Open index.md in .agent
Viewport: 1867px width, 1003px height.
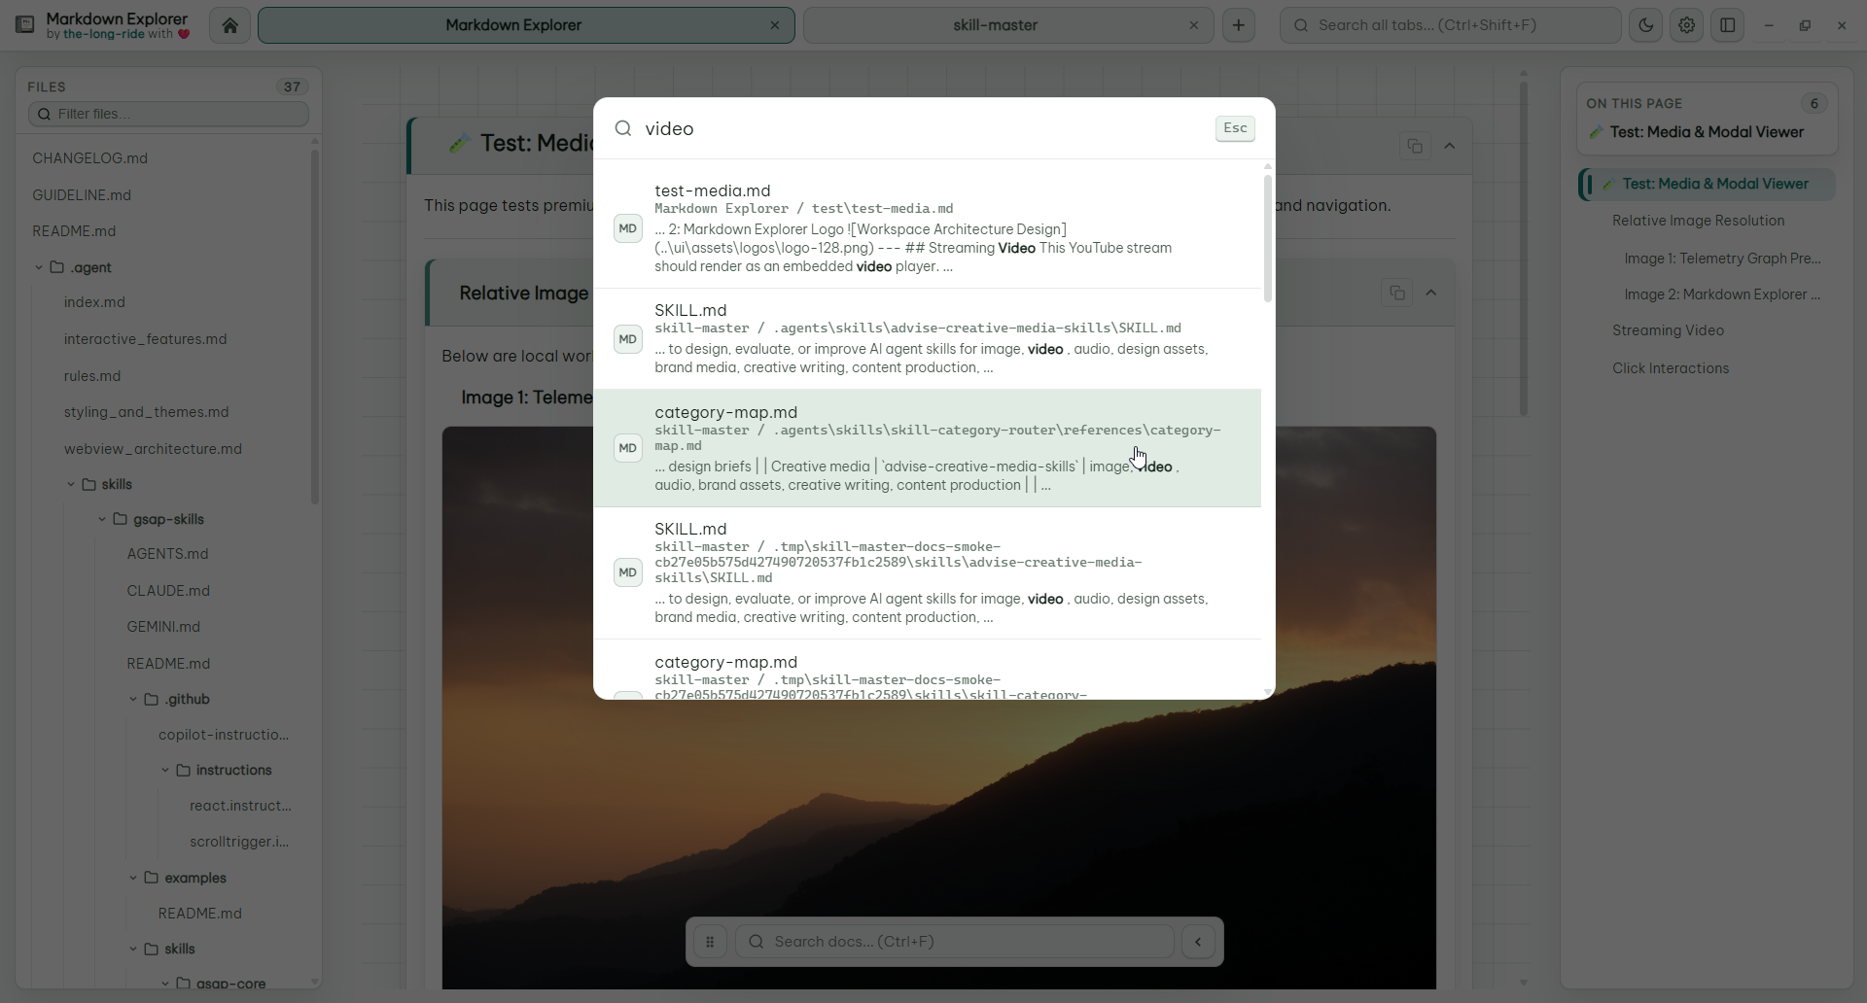point(94,302)
